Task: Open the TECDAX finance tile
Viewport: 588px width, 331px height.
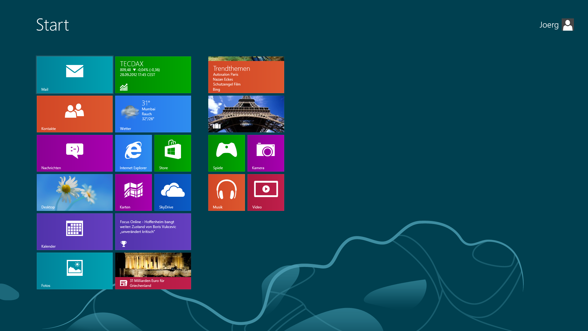Action: pyautogui.click(x=153, y=75)
